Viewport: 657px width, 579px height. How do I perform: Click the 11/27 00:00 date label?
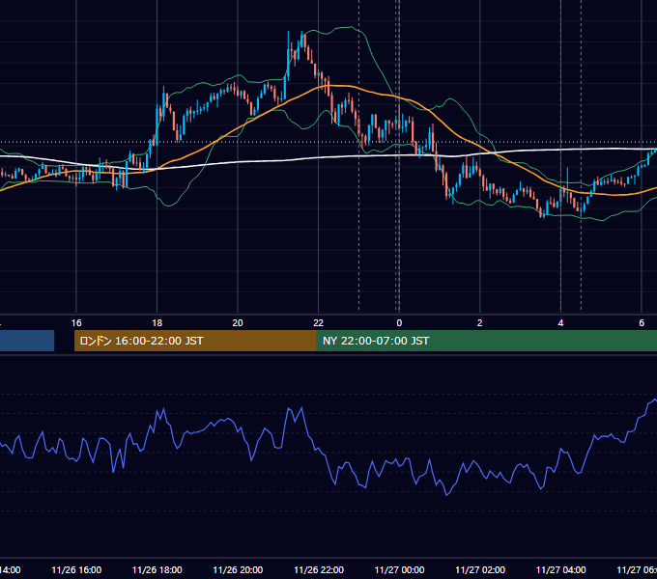pyautogui.click(x=399, y=570)
